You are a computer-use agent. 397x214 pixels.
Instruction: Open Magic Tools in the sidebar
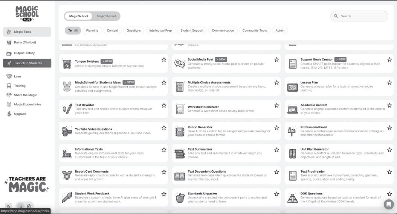click(x=27, y=32)
